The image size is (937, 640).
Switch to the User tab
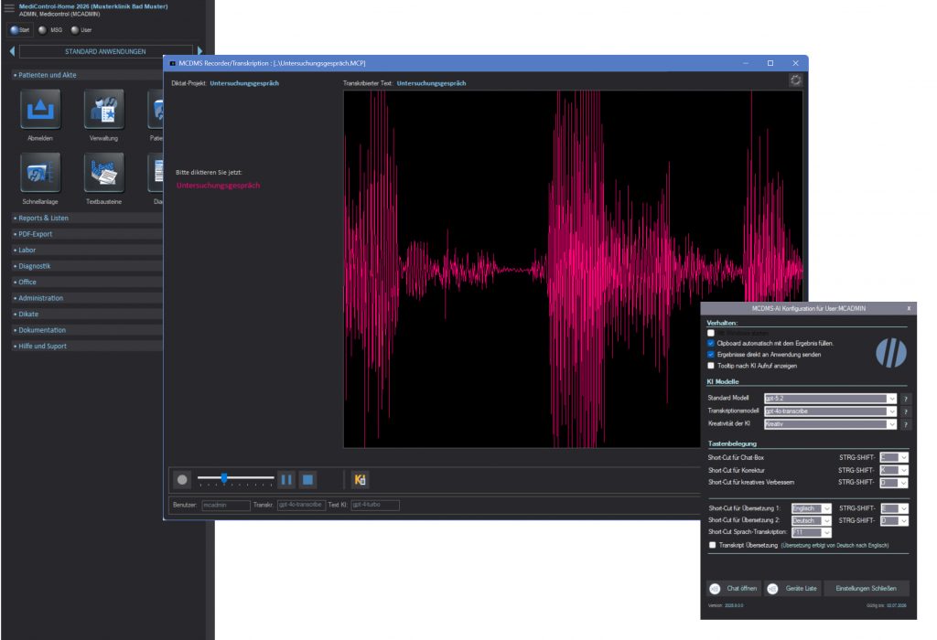coord(81,30)
